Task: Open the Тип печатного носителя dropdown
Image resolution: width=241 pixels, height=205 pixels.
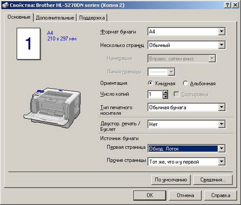Action: pos(186,107)
